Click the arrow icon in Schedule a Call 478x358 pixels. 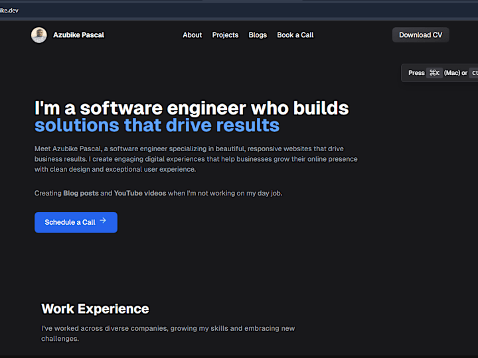(103, 221)
